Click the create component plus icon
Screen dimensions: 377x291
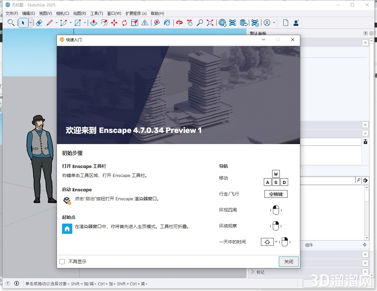tap(365, 142)
